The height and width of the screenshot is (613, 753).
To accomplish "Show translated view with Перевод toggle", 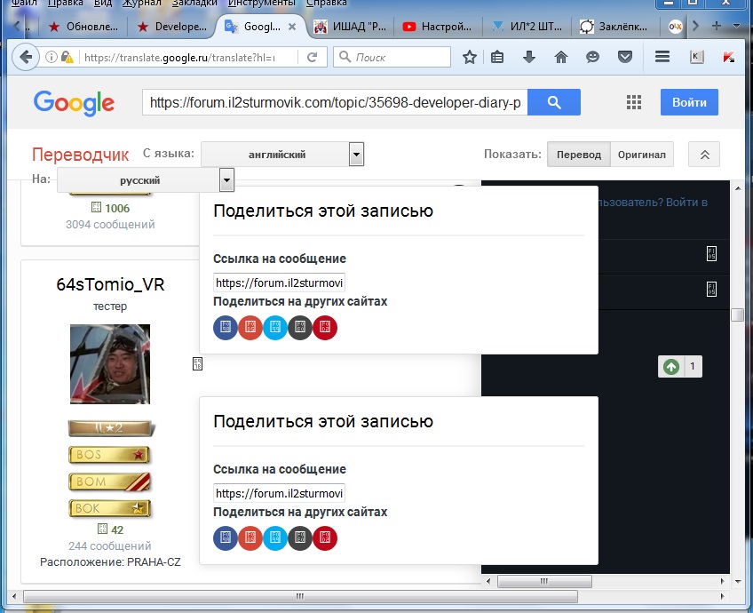I will [579, 155].
